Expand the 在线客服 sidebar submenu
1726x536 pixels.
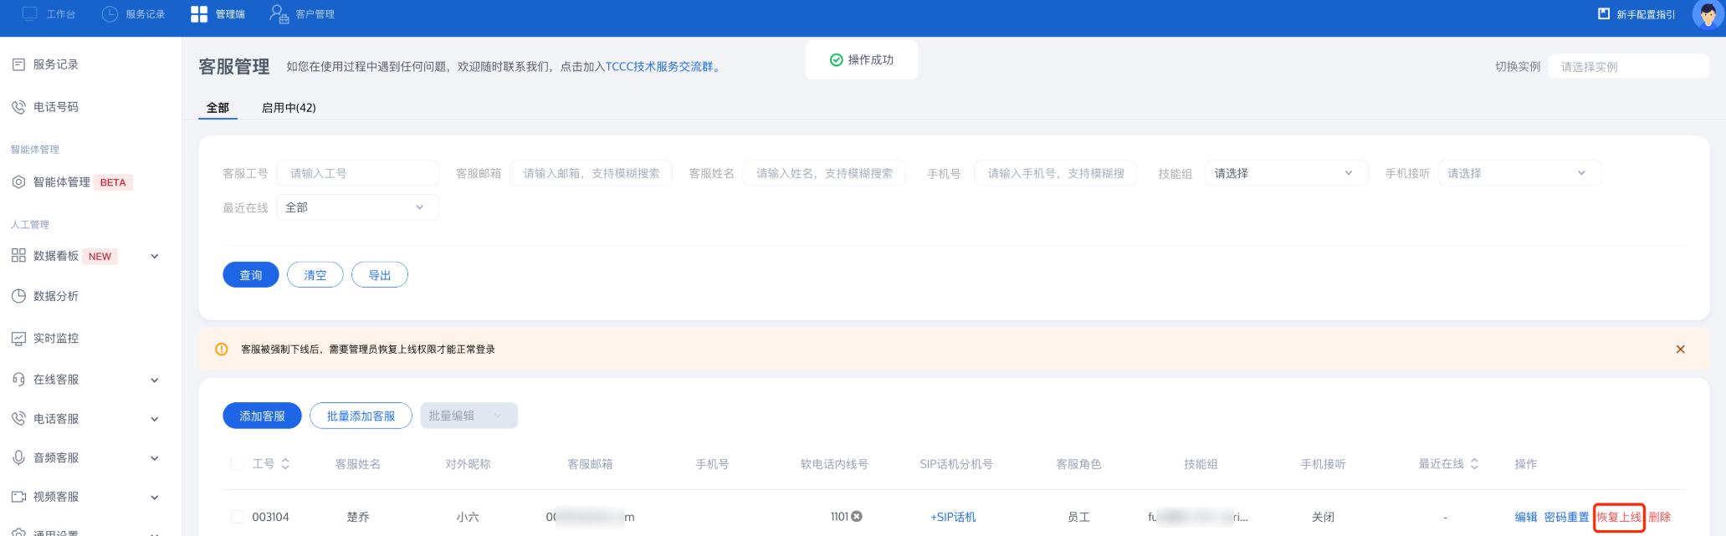[x=155, y=380]
